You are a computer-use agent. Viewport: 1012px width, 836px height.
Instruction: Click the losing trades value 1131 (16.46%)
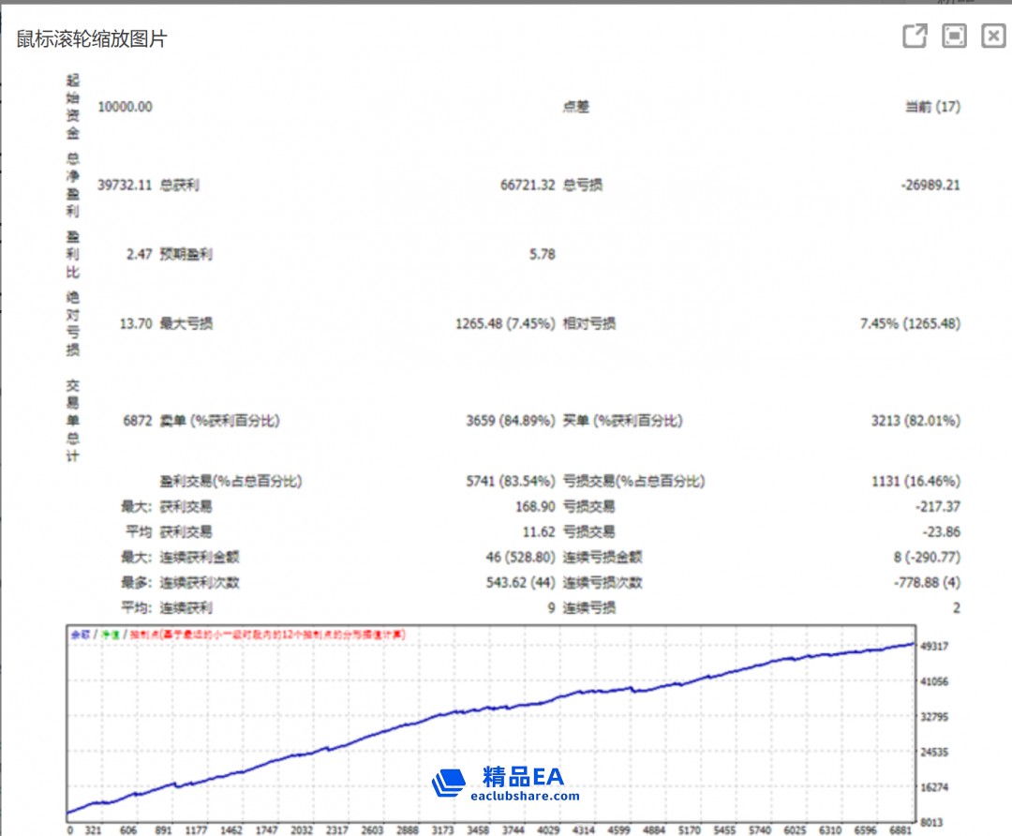click(x=915, y=482)
